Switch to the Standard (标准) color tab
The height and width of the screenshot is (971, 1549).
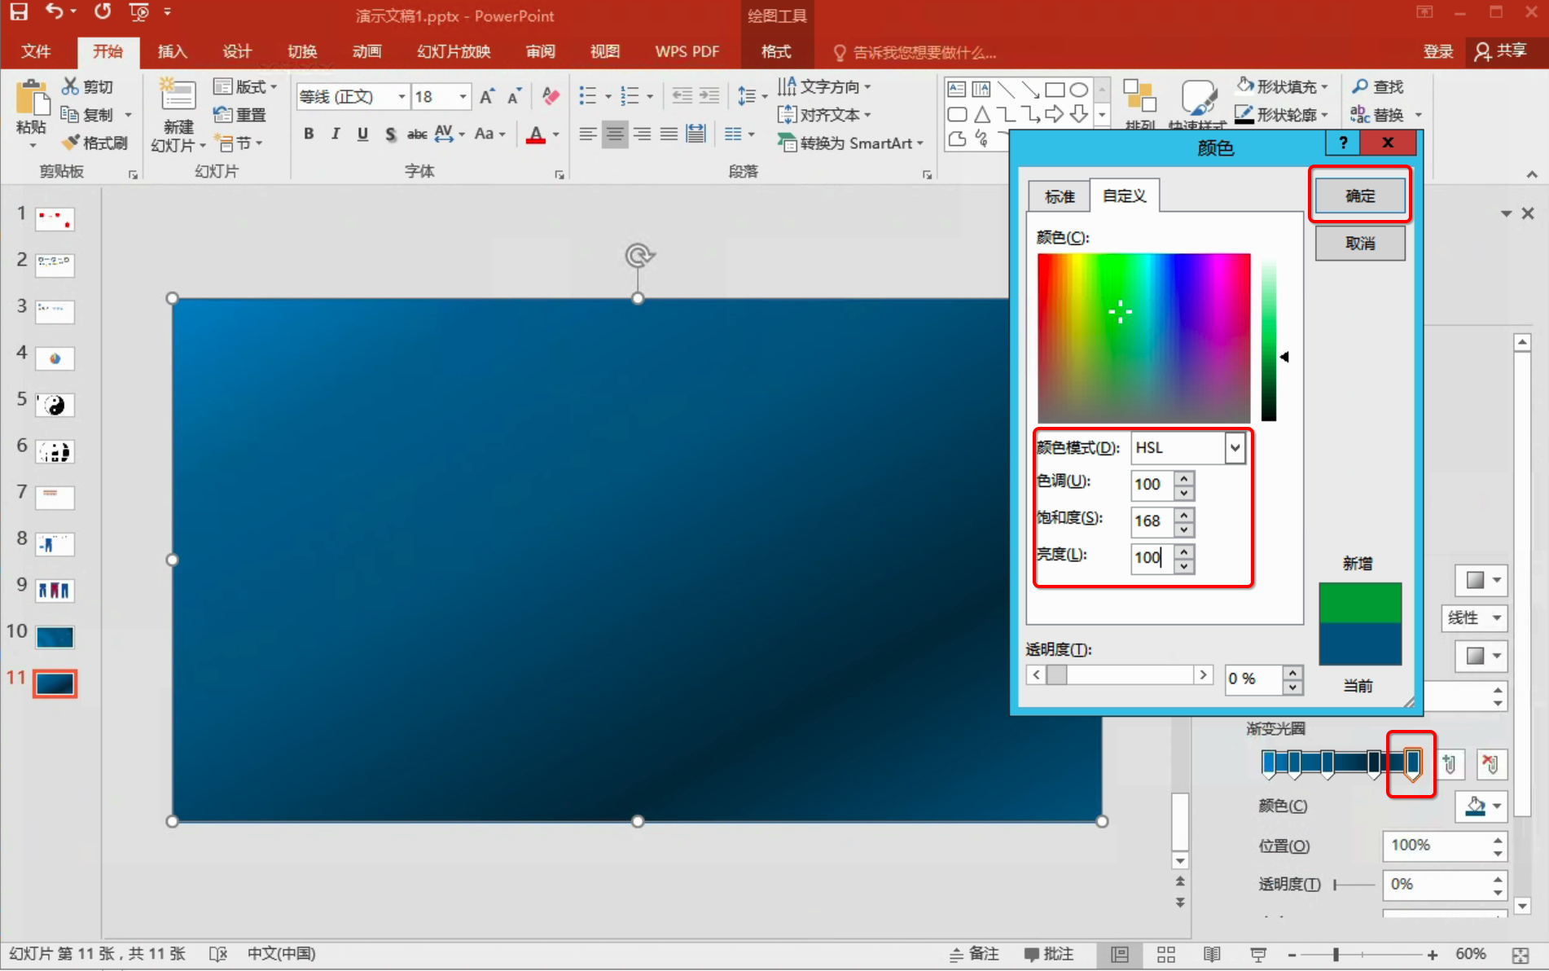coord(1059,196)
